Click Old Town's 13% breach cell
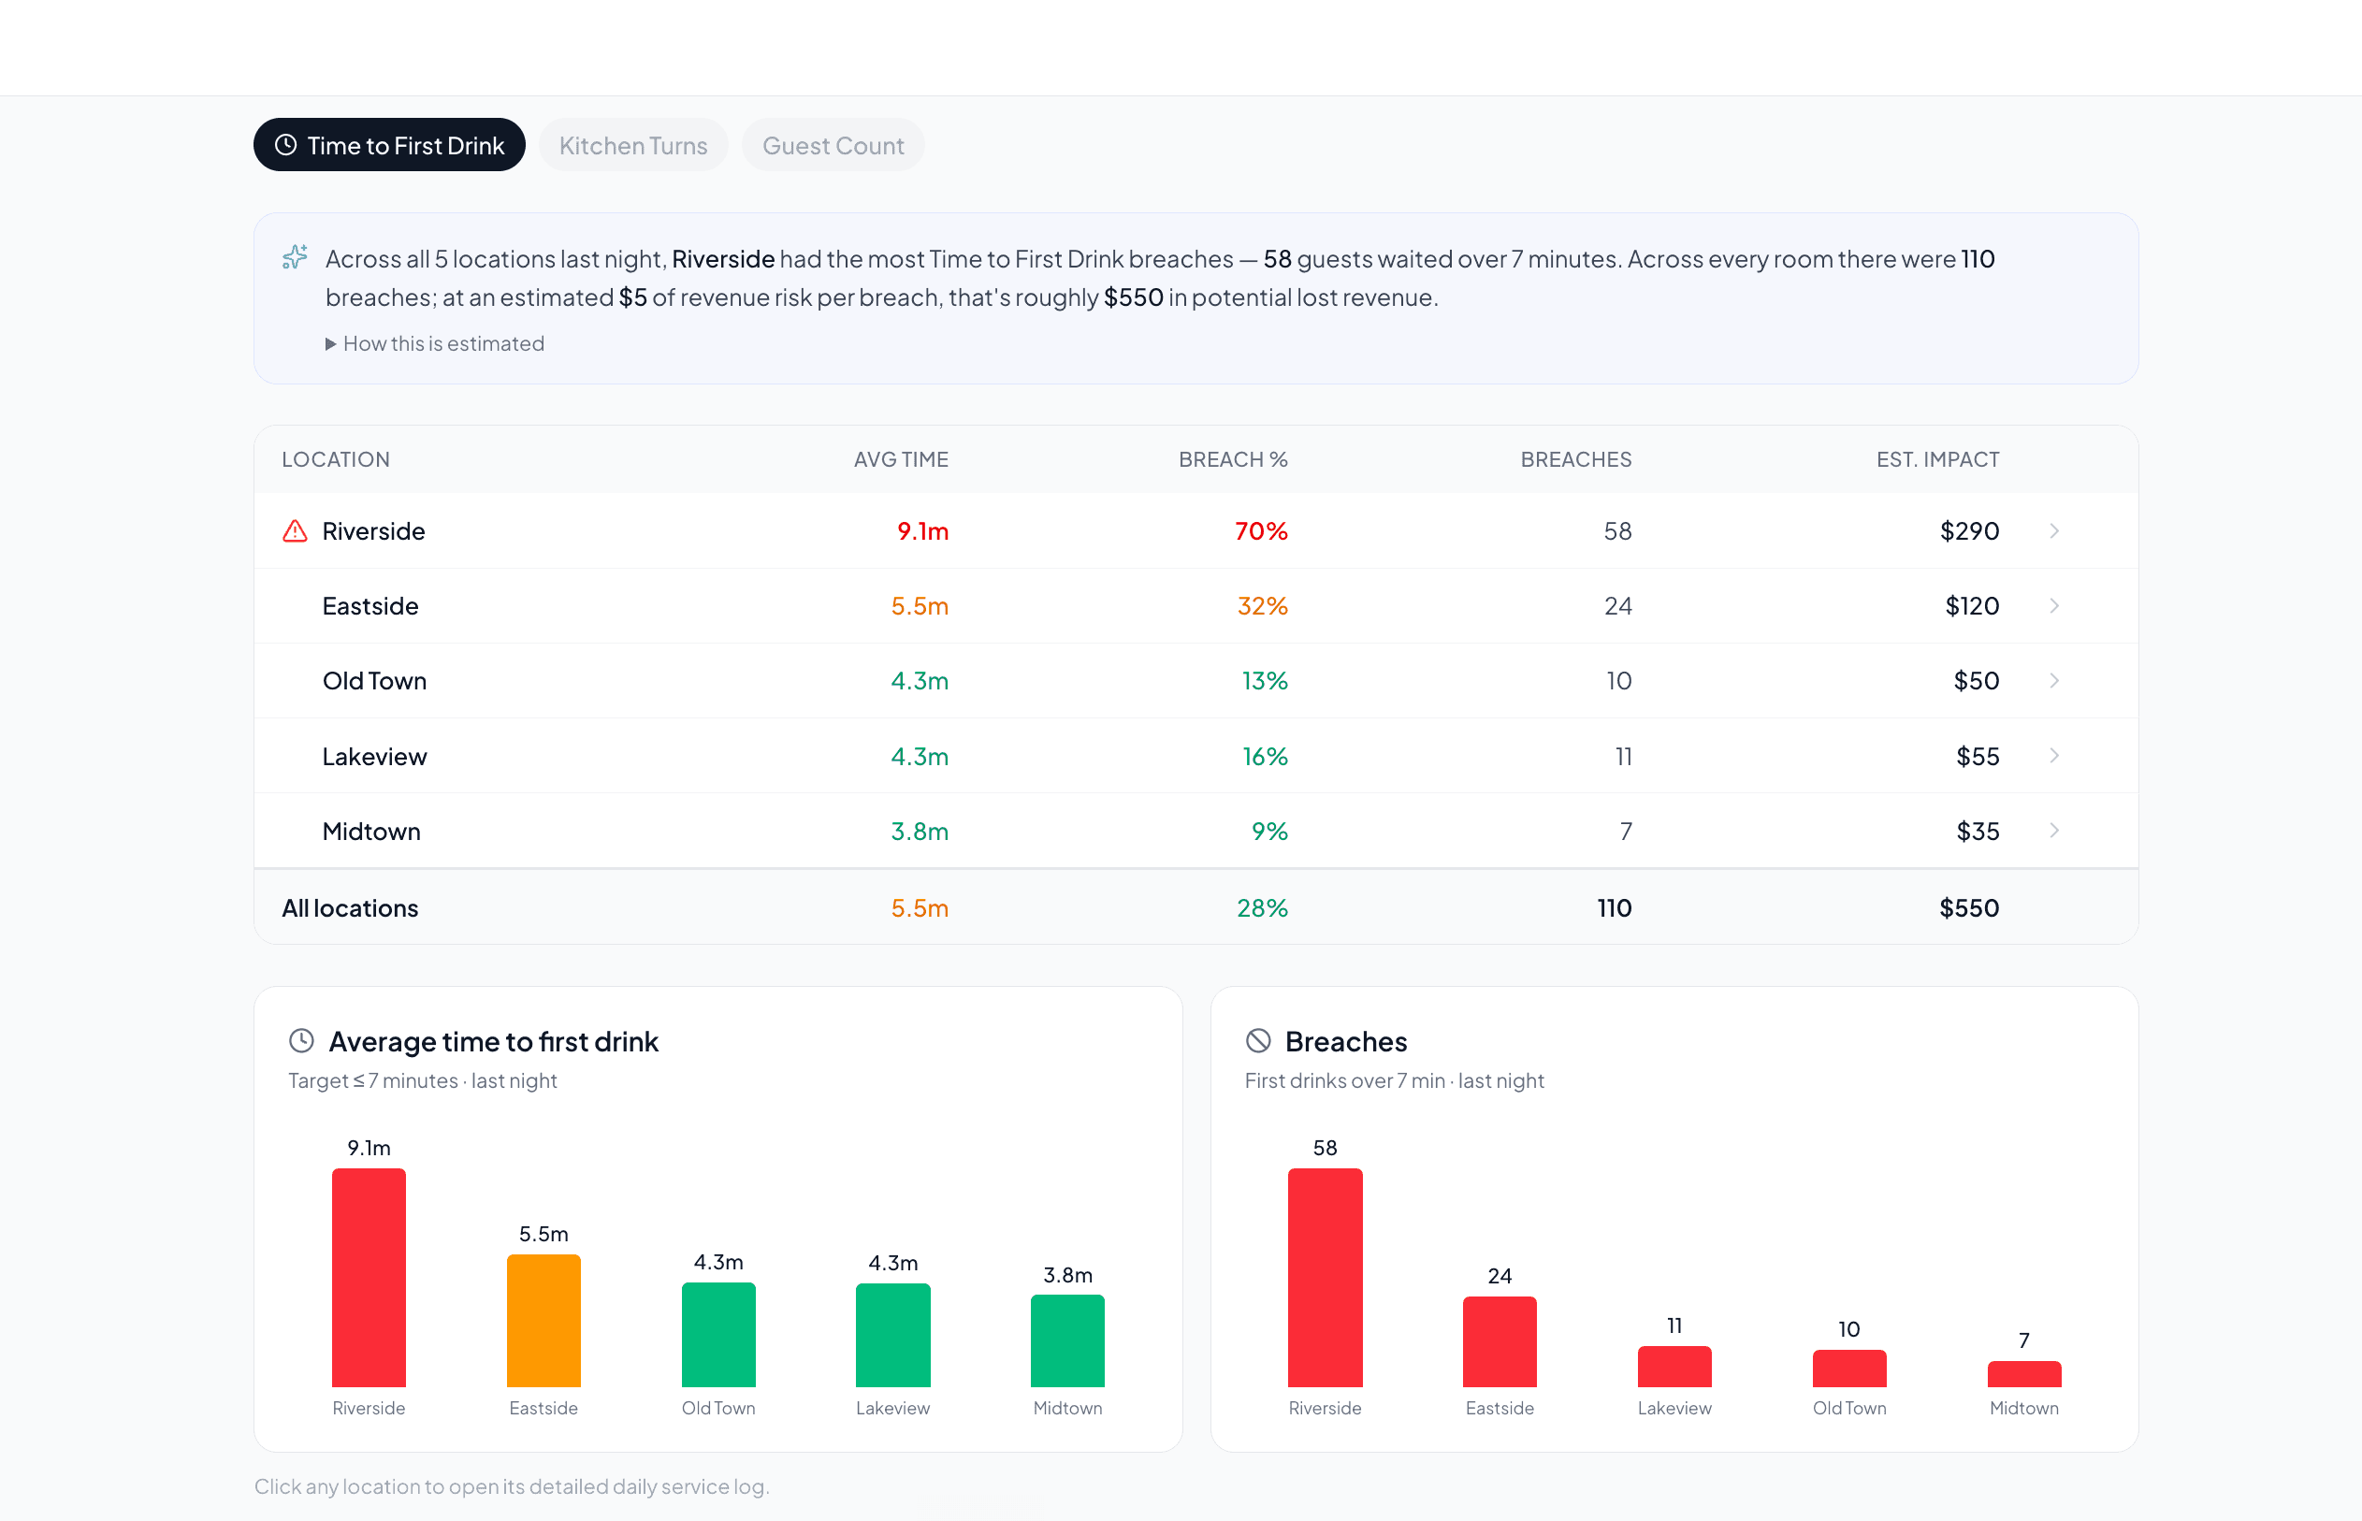Screen dimensions: 2362x1521 1264,682
